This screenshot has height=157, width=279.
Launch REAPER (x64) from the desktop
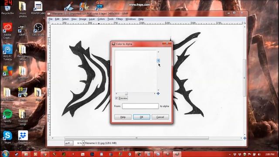(x=38, y=8)
